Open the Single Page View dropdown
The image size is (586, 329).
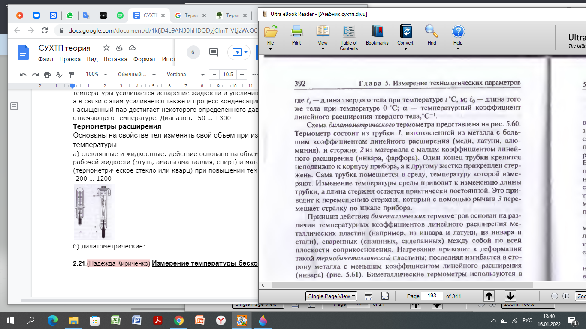point(331,296)
